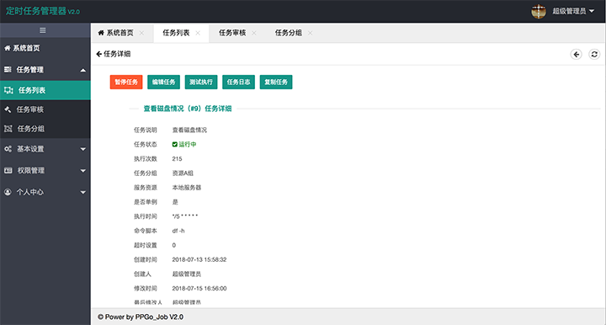Click the 任务管理 sidebar section icon
Screen dimensions: 606x325
pyautogui.click(x=8, y=70)
